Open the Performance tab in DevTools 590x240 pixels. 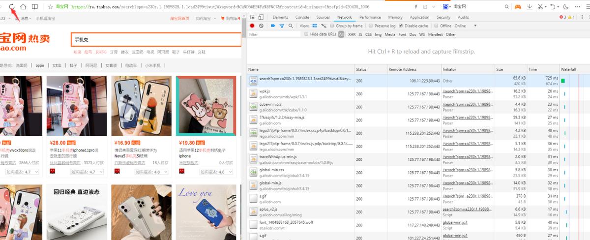[370, 17]
